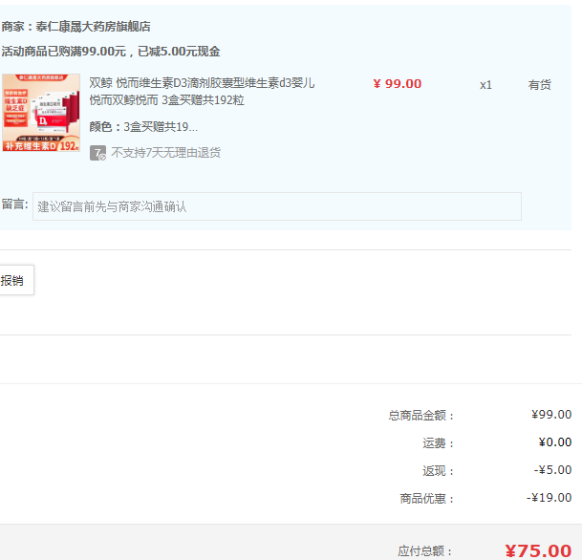
Task: Click merchant name 泰仁康晟大药房旗舰店
Action: tap(93, 27)
